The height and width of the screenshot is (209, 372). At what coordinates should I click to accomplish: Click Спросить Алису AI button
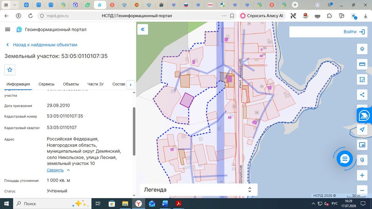click(262, 16)
